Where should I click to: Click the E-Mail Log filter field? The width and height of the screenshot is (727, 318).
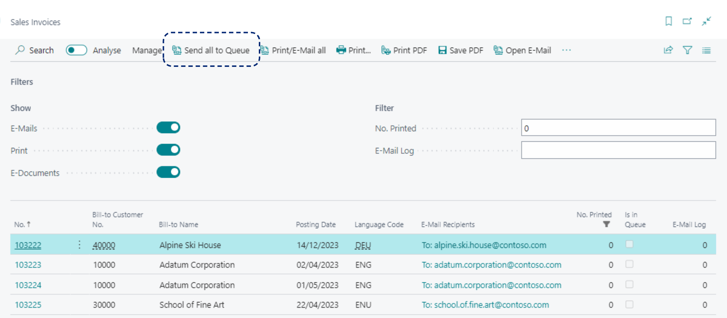tap(618, 150)
